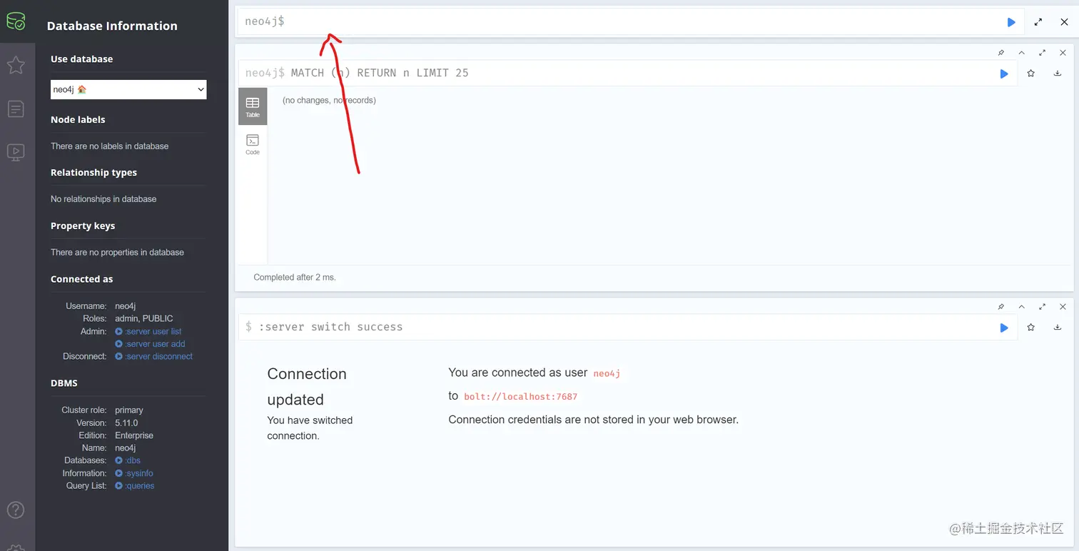Click the :server user add link

tap(150, 344)
